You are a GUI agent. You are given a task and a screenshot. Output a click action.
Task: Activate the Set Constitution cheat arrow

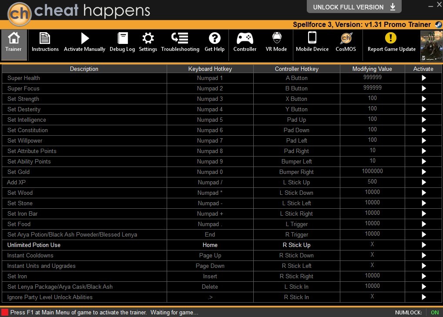point(423,130)
